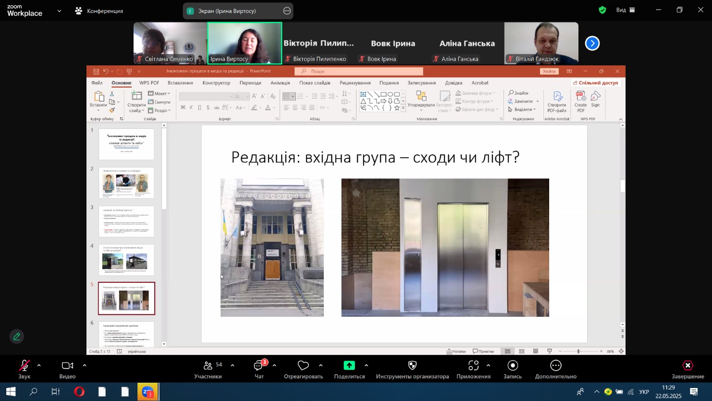Open the Participants list icon
The width and height of the screenshot is (712, 401).
point(208,366)
